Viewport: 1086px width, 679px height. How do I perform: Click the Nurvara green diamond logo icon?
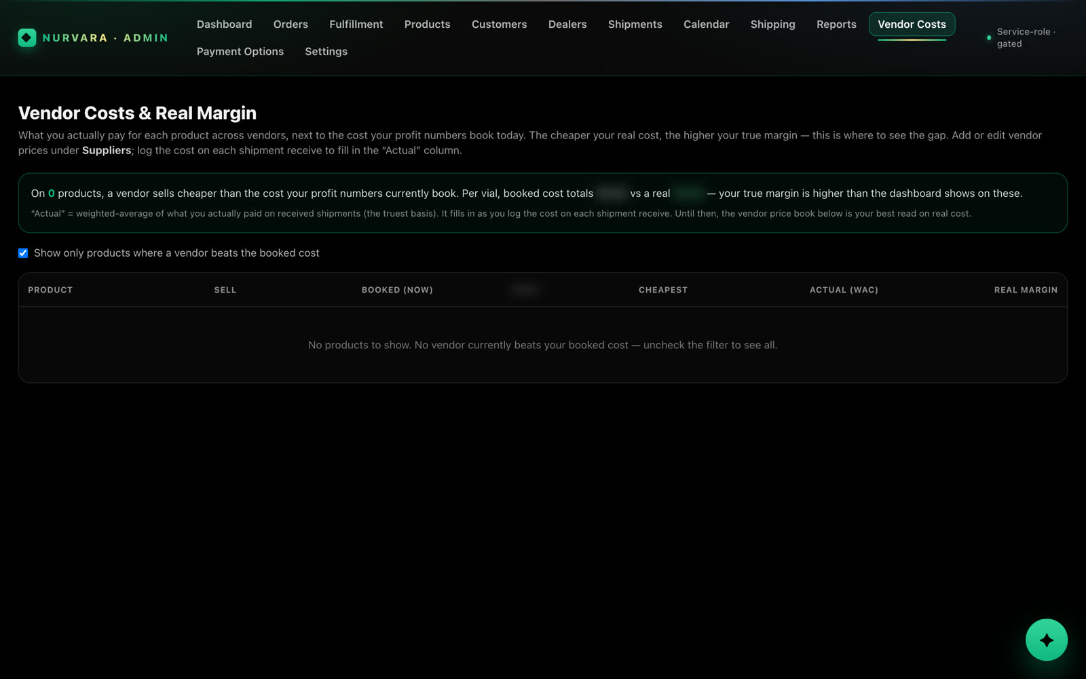point(26,38)
